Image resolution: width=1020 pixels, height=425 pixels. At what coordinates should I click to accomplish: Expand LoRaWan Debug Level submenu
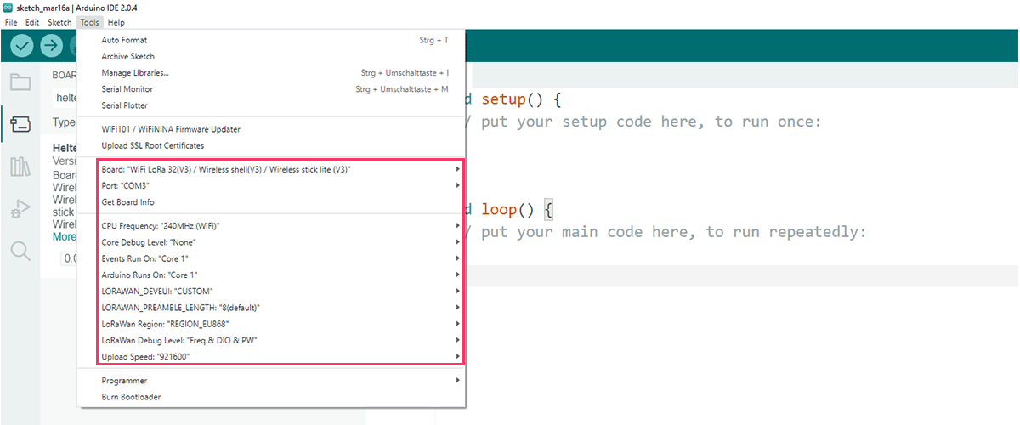point(271,340)
